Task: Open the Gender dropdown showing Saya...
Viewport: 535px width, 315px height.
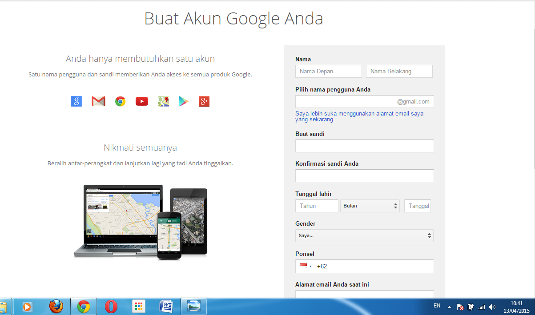Action: click(364, 235)
